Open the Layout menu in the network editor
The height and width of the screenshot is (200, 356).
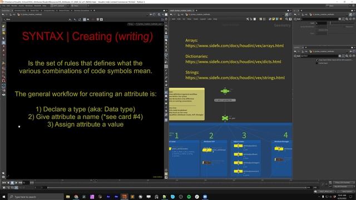pos(202,19)
